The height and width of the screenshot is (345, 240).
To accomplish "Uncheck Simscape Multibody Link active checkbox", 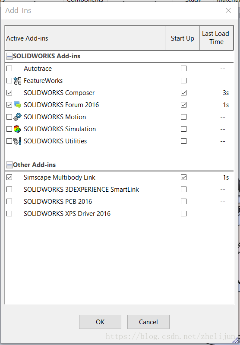I will tap(9, 177).
